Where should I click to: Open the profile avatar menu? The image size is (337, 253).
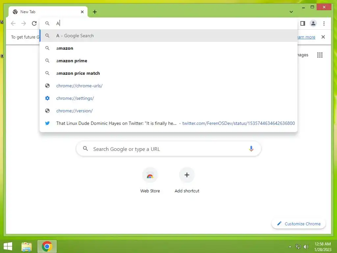click(313, 23)
